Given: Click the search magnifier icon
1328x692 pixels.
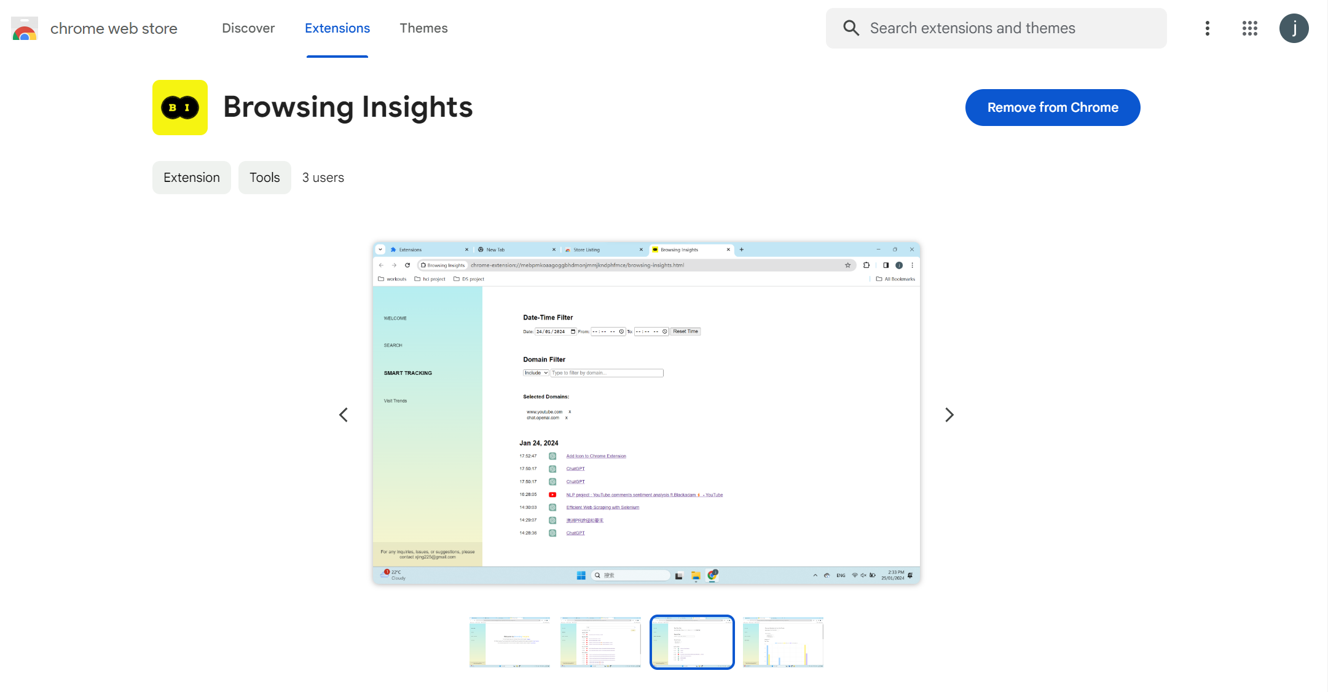Looking at the screenshot, I should (x=851, y=28).
